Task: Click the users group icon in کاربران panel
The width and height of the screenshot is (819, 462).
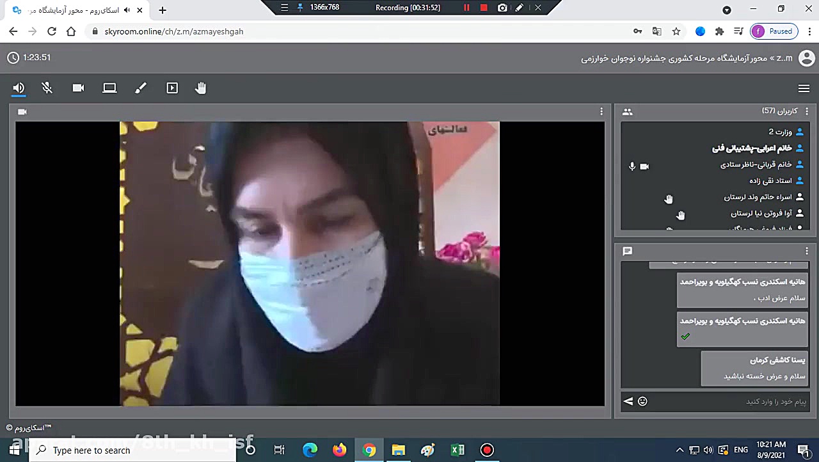Action: [x=627, y=112]
